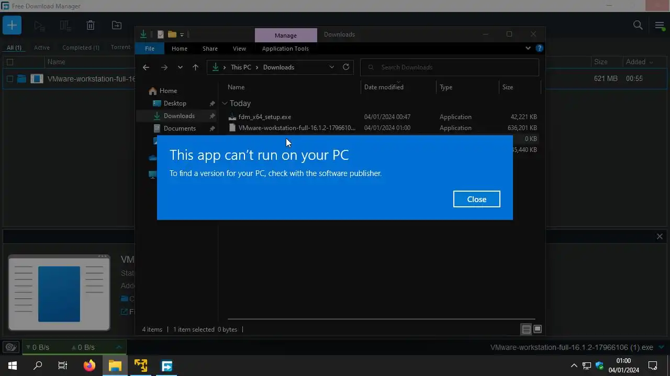670x376 pixels.
Task: Open Task View from the taskbar
Action: 63,366
